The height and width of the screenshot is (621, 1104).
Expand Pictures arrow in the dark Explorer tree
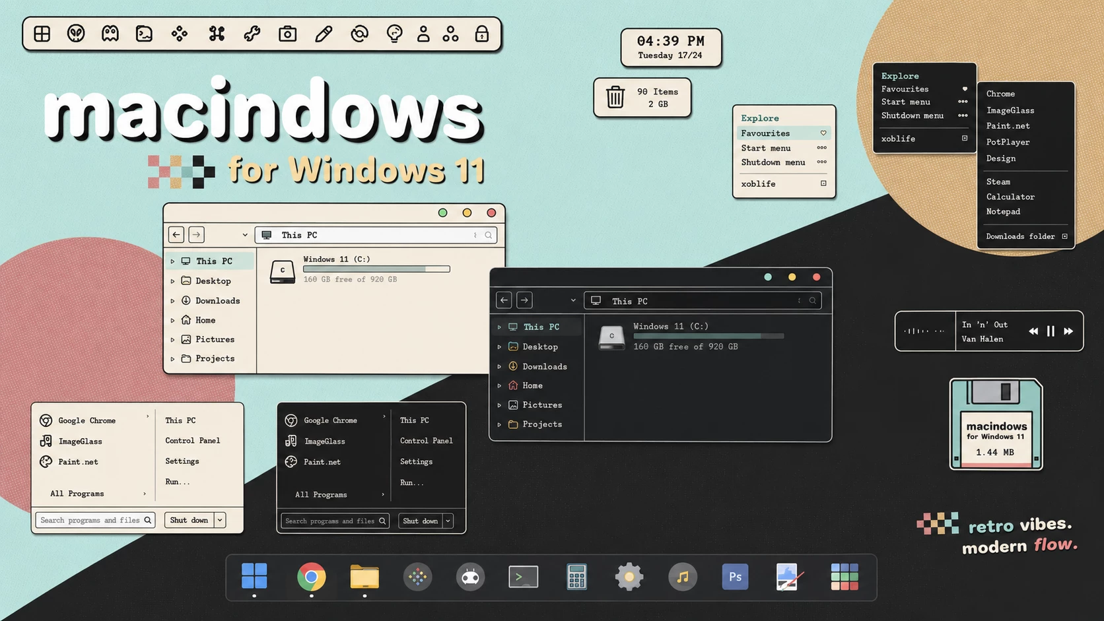coord(500,405)
